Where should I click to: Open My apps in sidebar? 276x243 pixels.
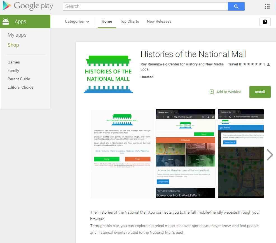pyautogui.click(x=17, y=35)
